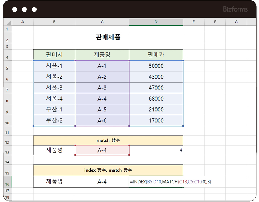Click the match 함수 heading cell
This screenshot has width=259, height=202.
108,140
